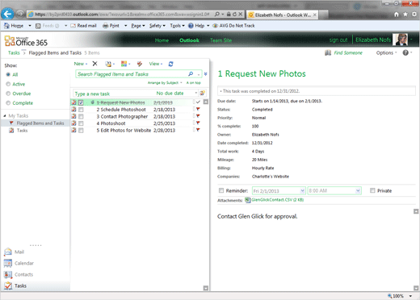Select the Overdue radio button

coord(8,94)
